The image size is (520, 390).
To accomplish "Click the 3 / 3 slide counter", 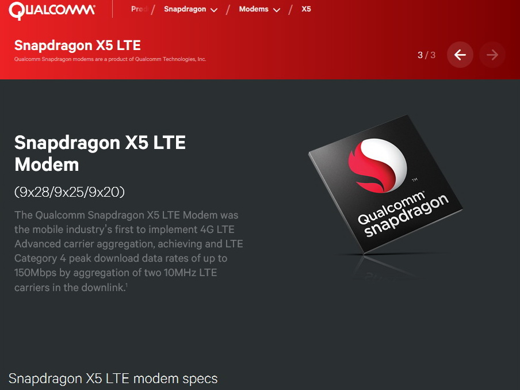I will tap(426, 55).
